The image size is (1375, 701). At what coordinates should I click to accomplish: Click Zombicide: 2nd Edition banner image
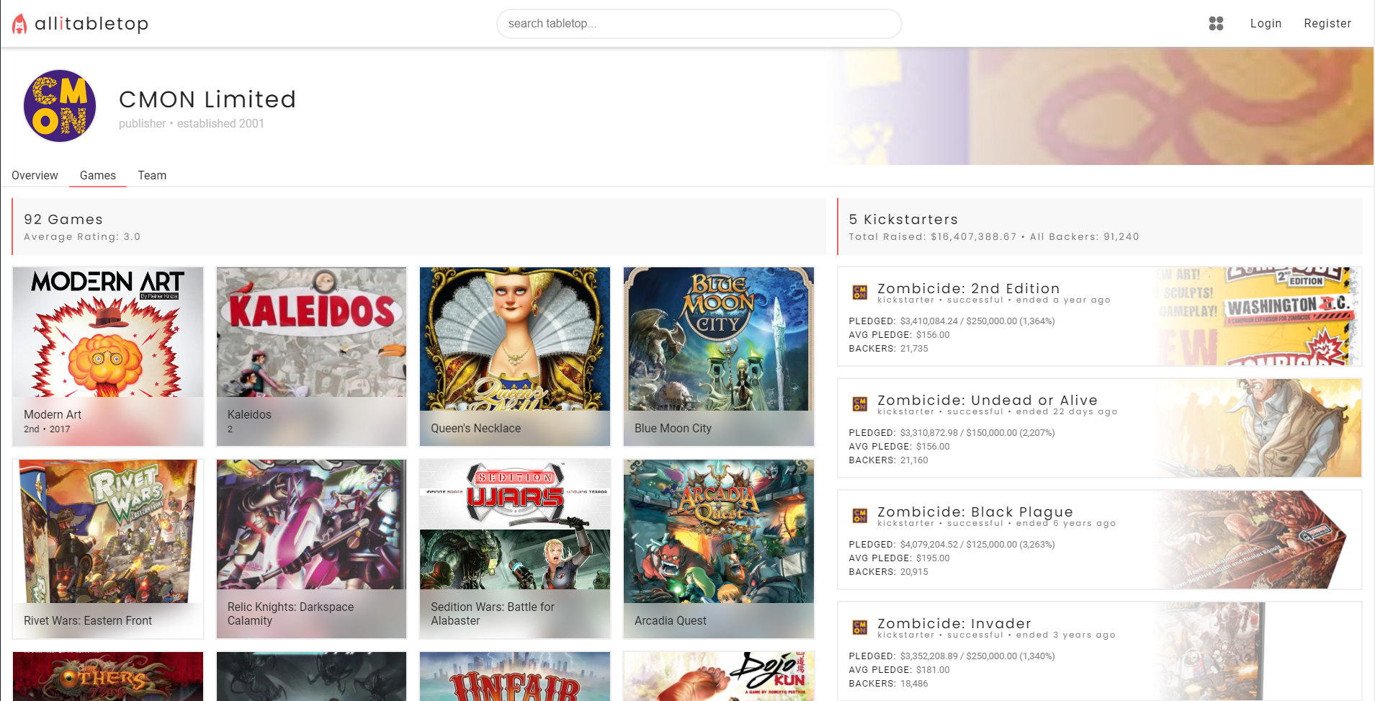[1259, 316]
